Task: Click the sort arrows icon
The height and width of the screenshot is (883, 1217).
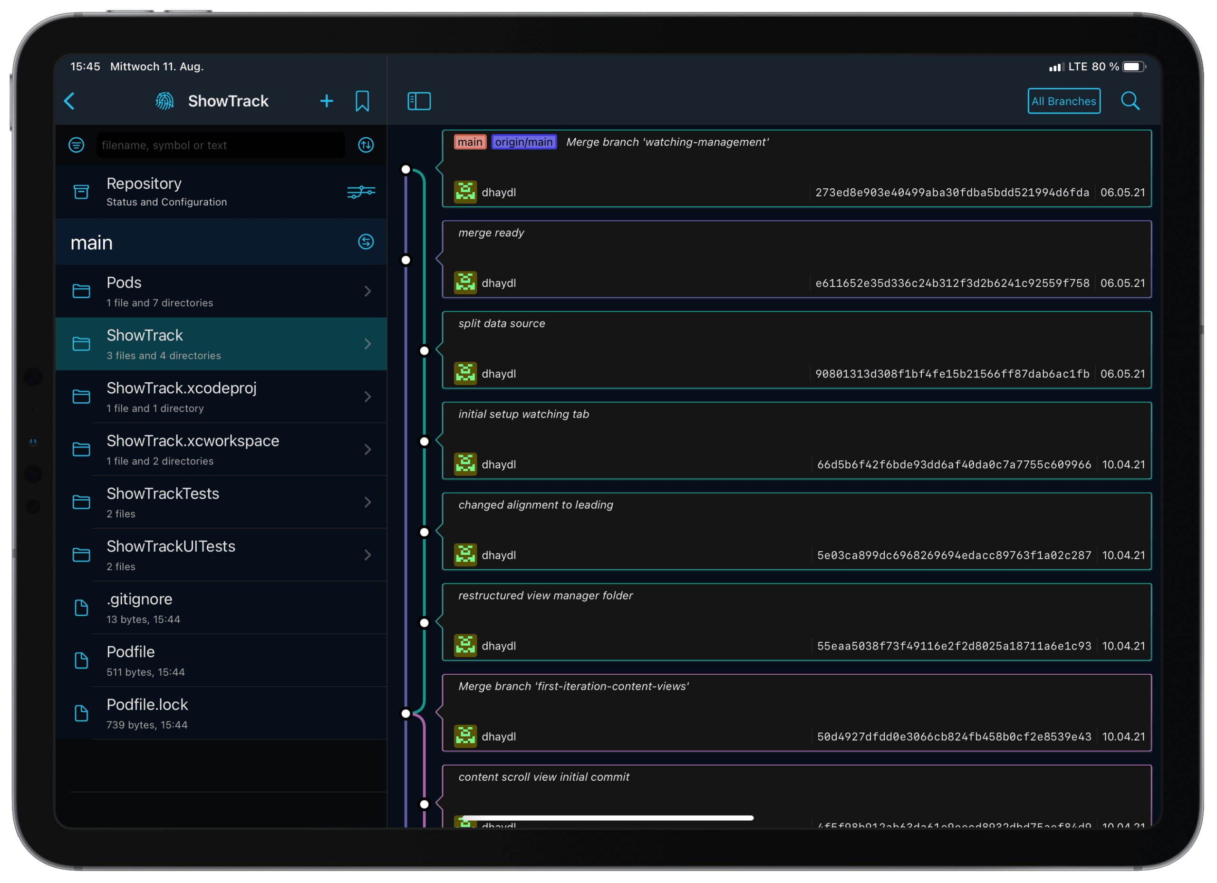Action: point(366,145)
